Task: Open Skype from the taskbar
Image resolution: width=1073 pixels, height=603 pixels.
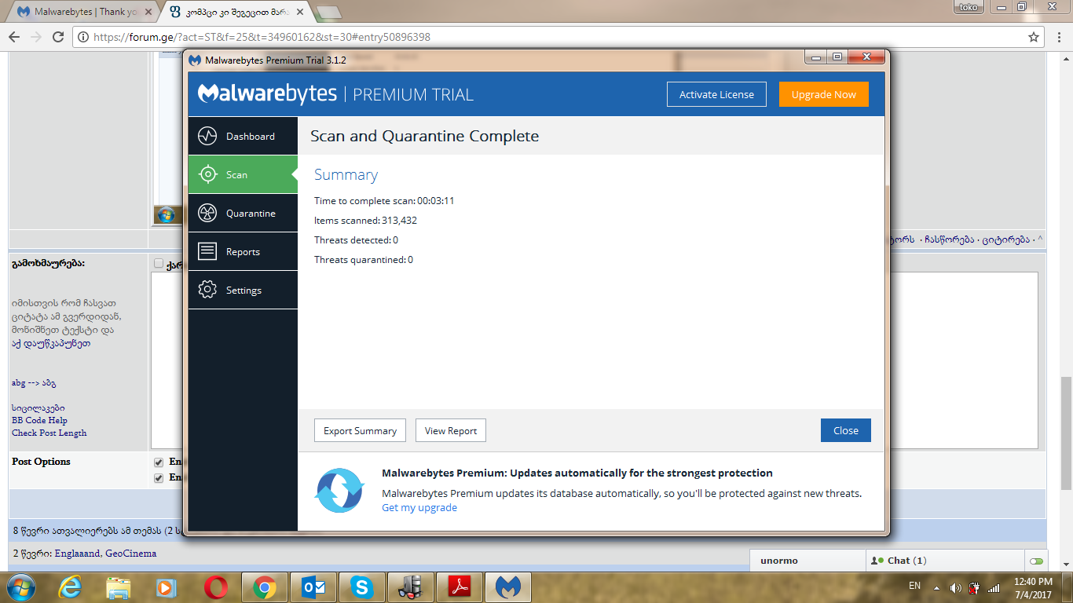Action: 361,587
